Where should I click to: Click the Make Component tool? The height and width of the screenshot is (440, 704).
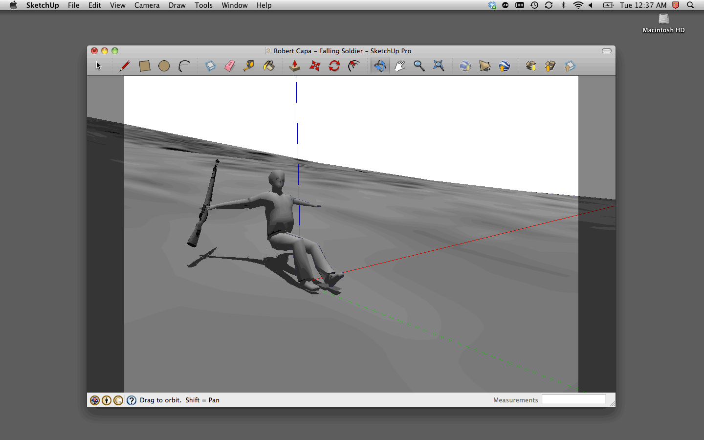point(210,66)
